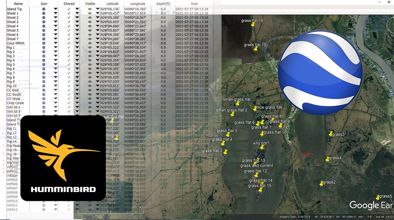Sort by the Name column header
This screenshot has height=220, width=394.
click(18, 4)
